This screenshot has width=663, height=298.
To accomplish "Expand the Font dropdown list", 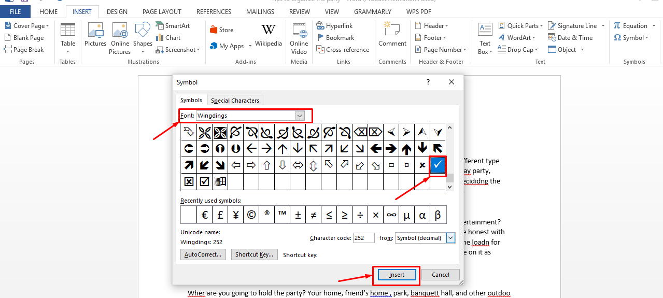I will [300, 116].
